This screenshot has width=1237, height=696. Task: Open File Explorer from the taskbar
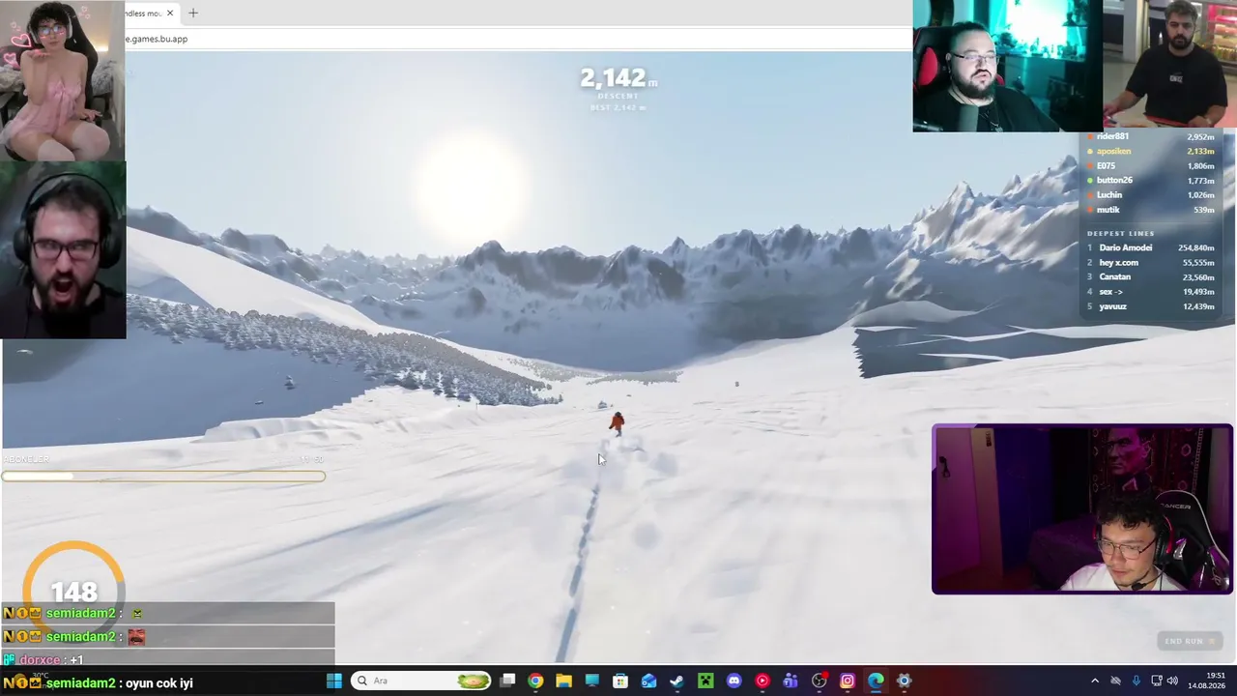563,681
